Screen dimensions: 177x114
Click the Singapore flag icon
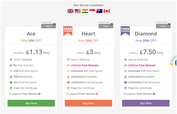[92, 11]
